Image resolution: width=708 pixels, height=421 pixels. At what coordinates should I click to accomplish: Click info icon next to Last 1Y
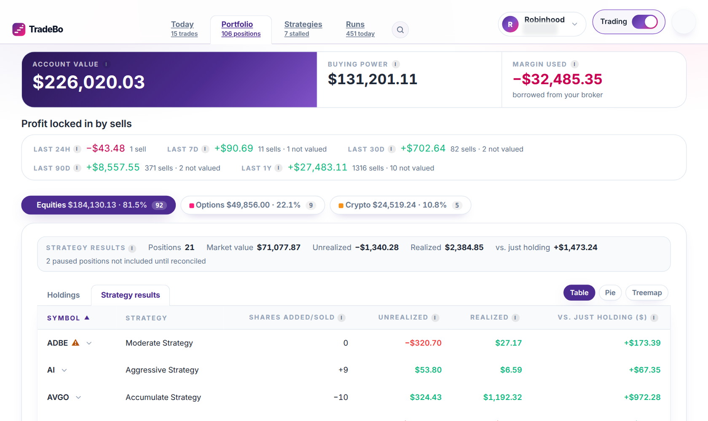point(279,168)
